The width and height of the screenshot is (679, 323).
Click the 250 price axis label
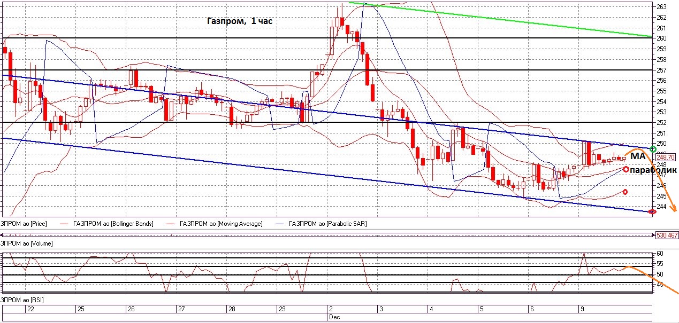[x=661, y=143]
